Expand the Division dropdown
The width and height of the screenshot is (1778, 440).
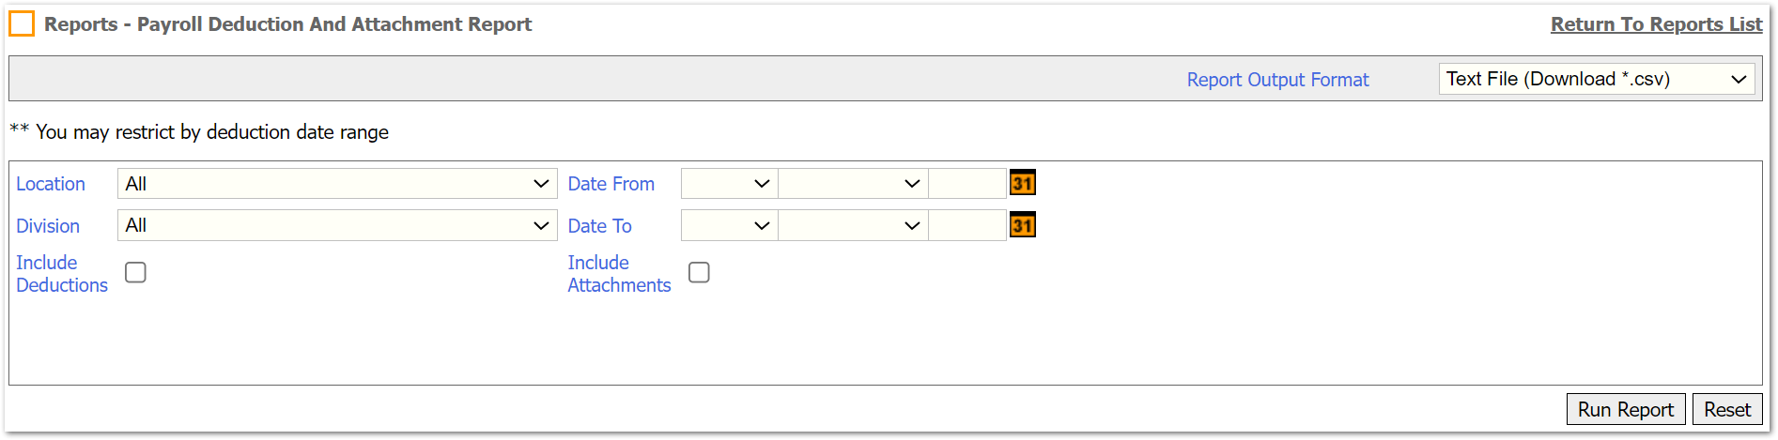tap(337, 225)
